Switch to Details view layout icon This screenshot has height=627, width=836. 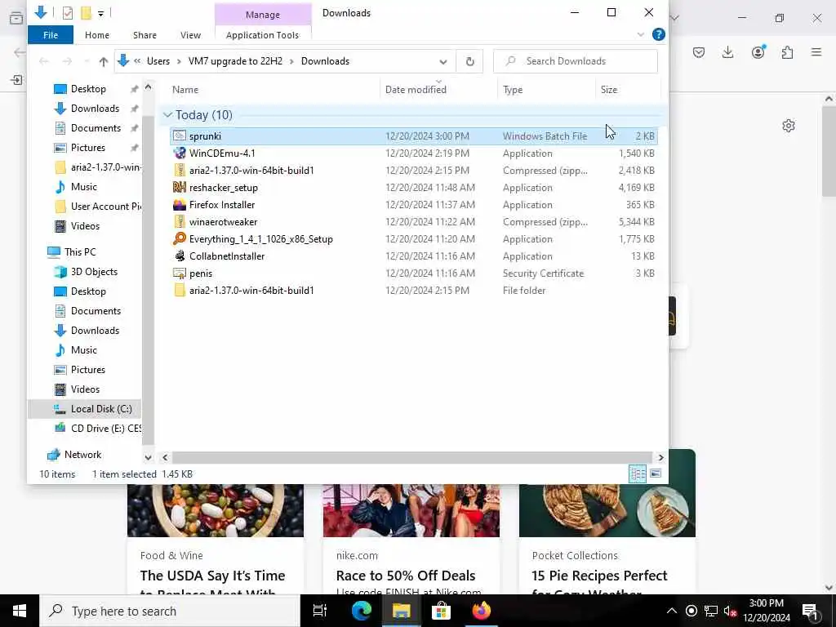click(638, 474)
